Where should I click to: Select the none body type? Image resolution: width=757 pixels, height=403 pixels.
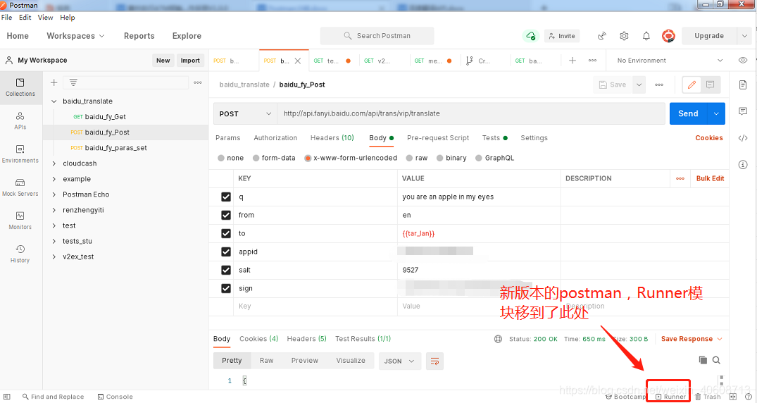pyautogui.click(x=221, y=158)
